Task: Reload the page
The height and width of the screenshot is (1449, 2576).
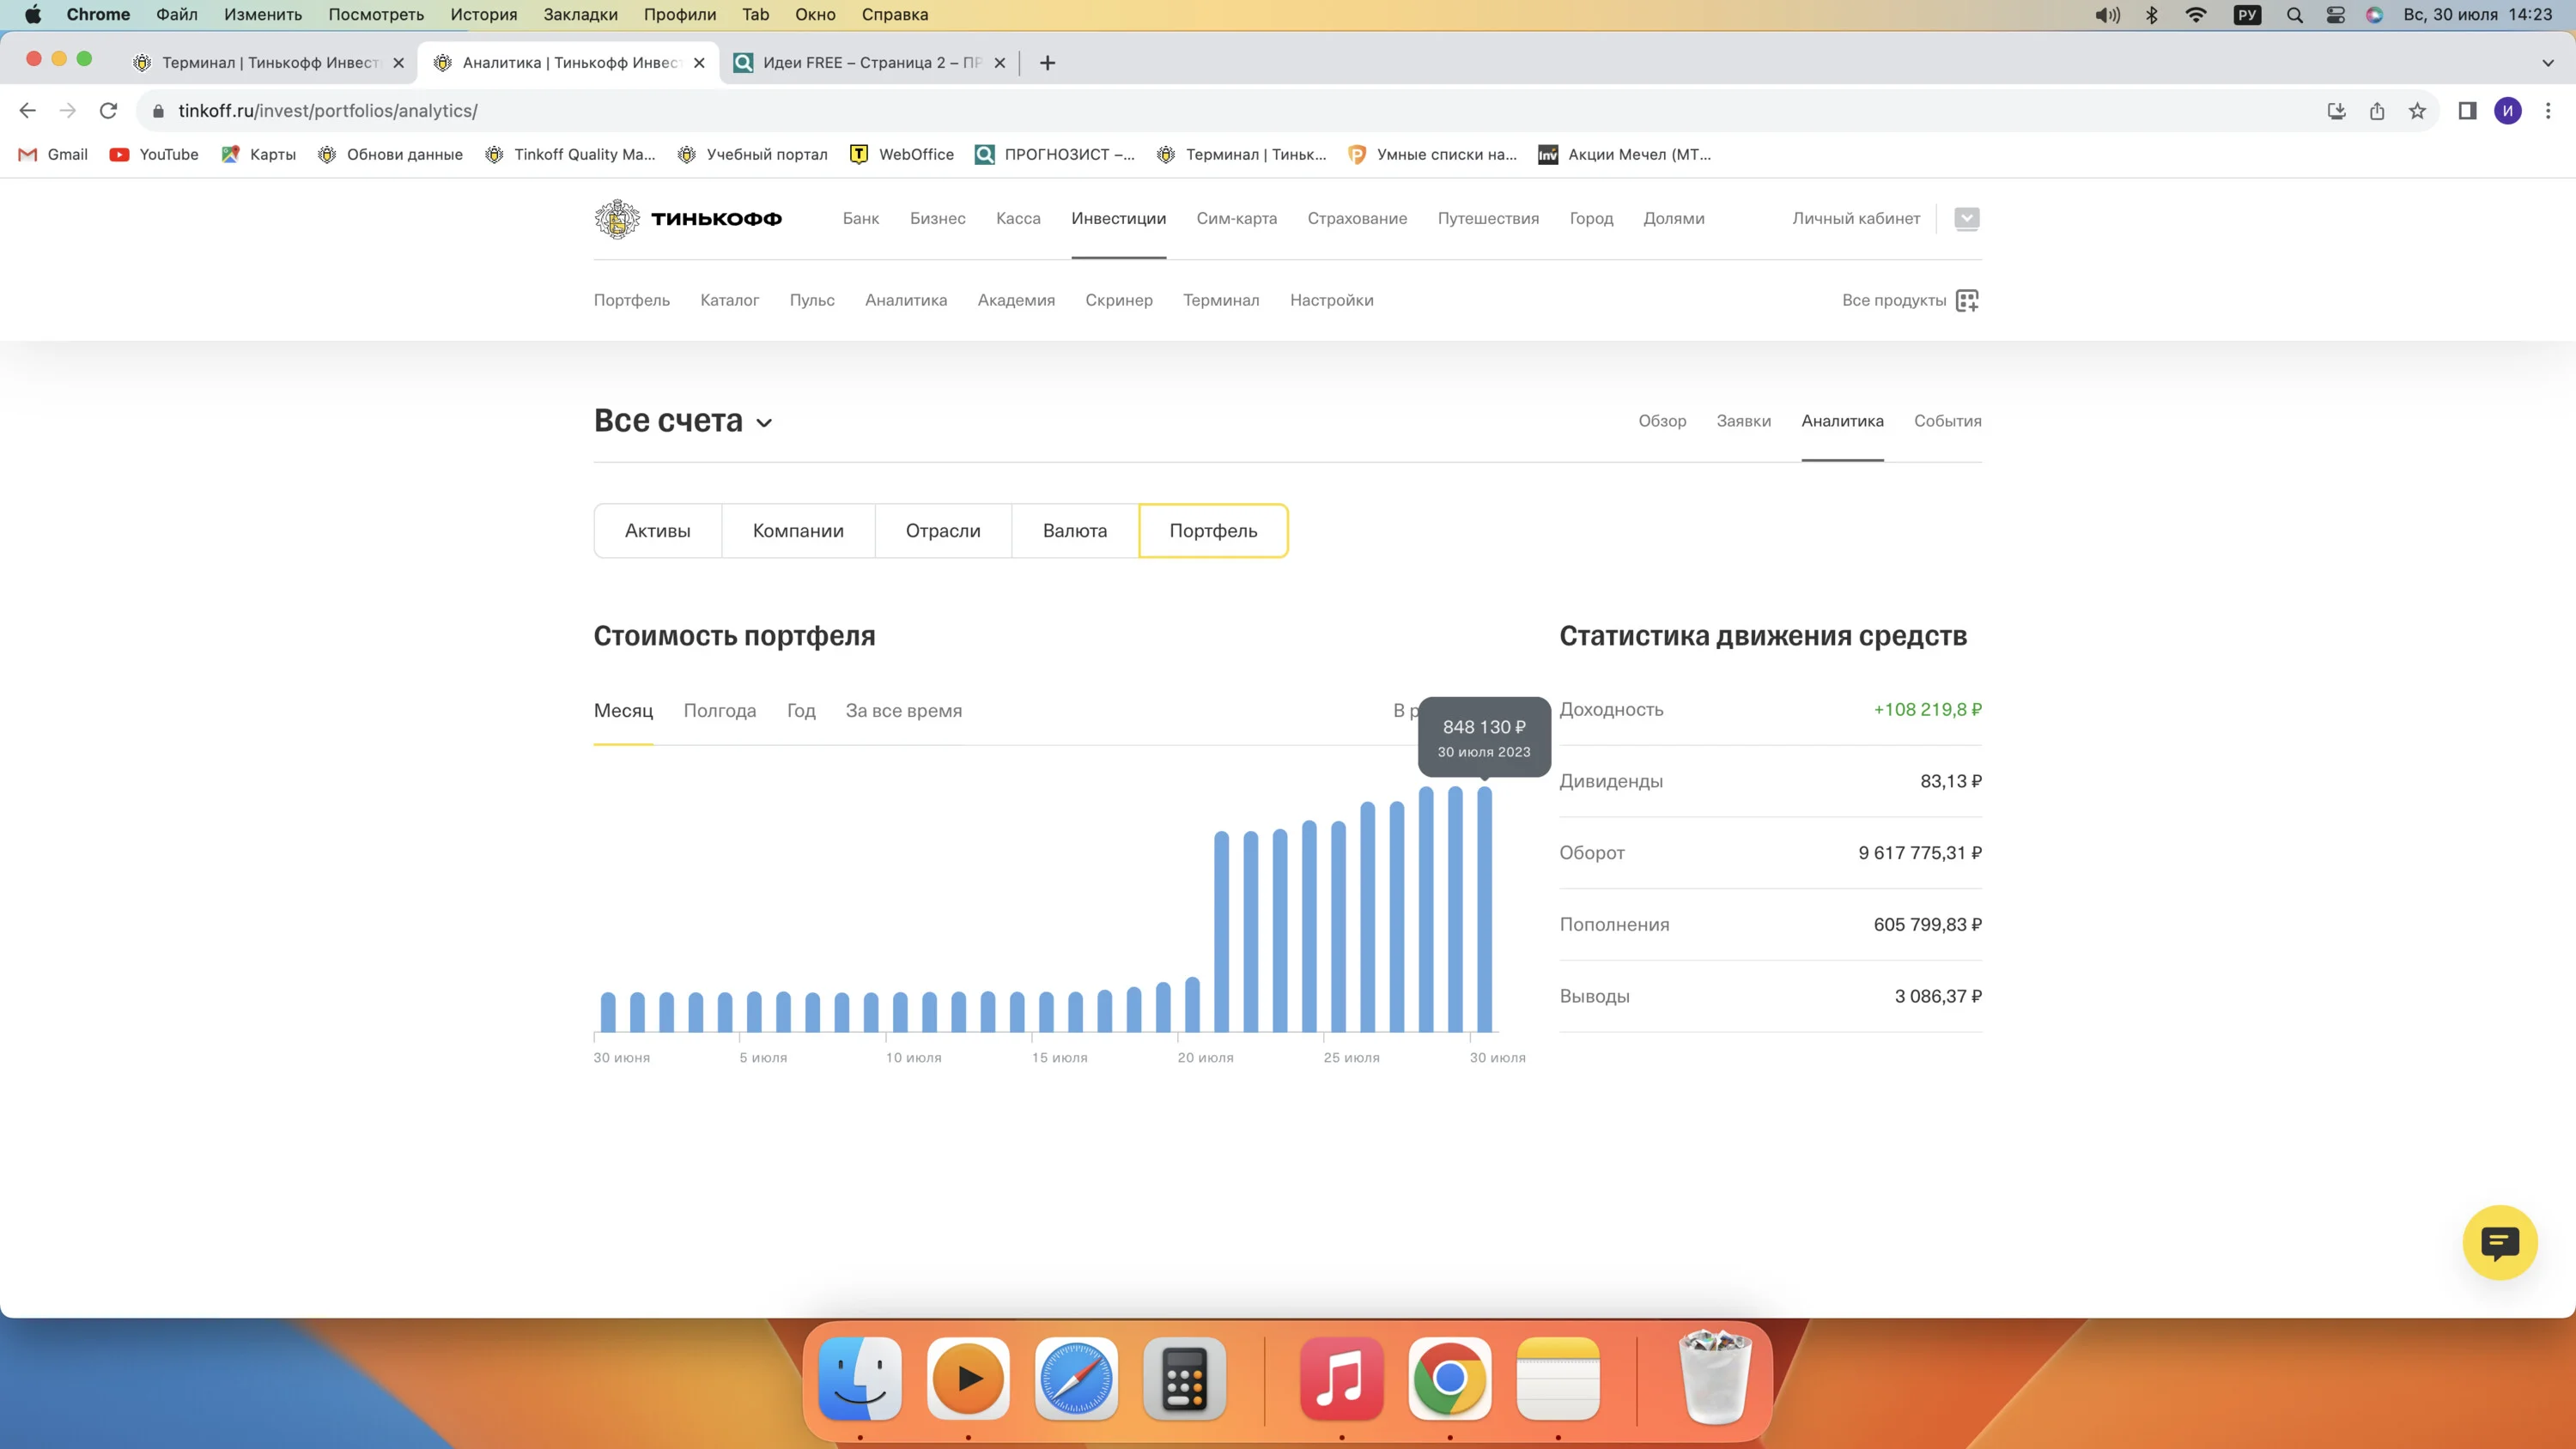Action: coord(108,111)
